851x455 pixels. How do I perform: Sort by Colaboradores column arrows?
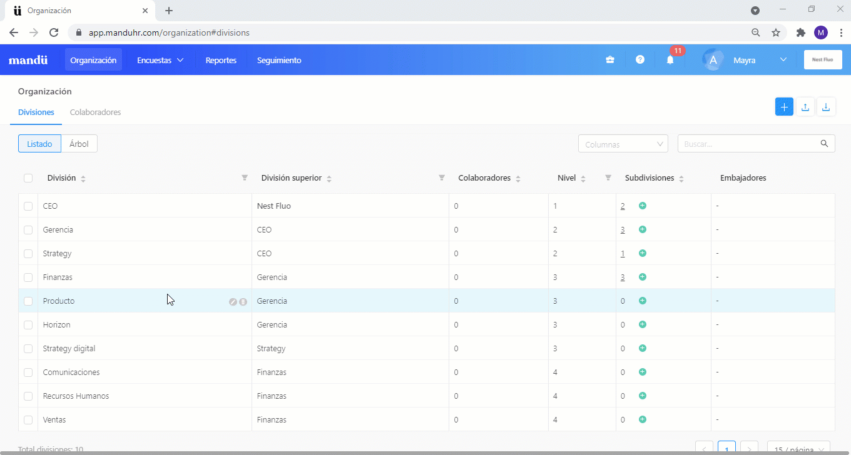(518, 179)
